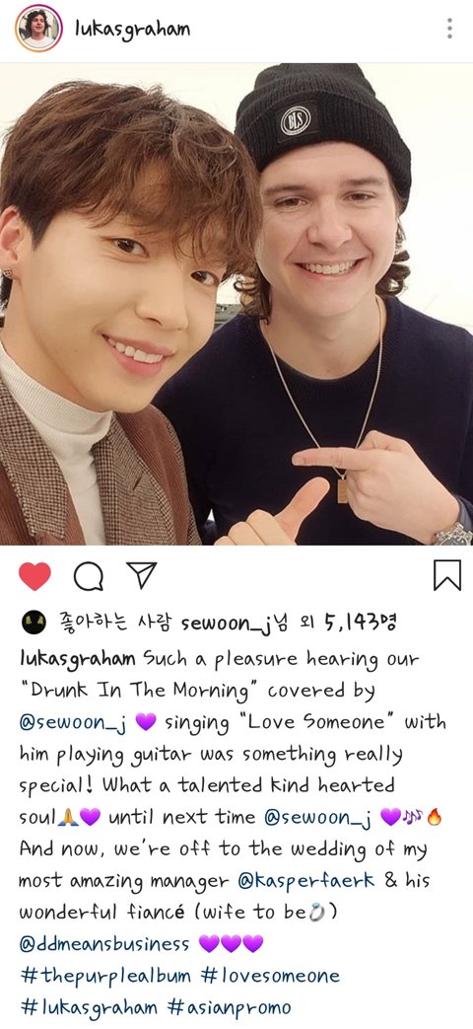View the list of 5,143 likers
Viewport: 473px width, 1029px height.
[x=361, y=623]
